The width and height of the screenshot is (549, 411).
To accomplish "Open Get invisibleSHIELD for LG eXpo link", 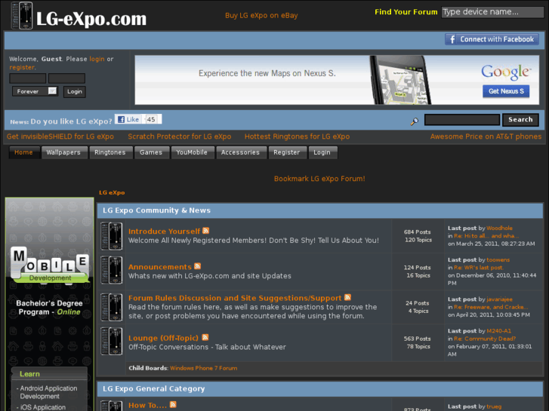I will pos(60,136).
